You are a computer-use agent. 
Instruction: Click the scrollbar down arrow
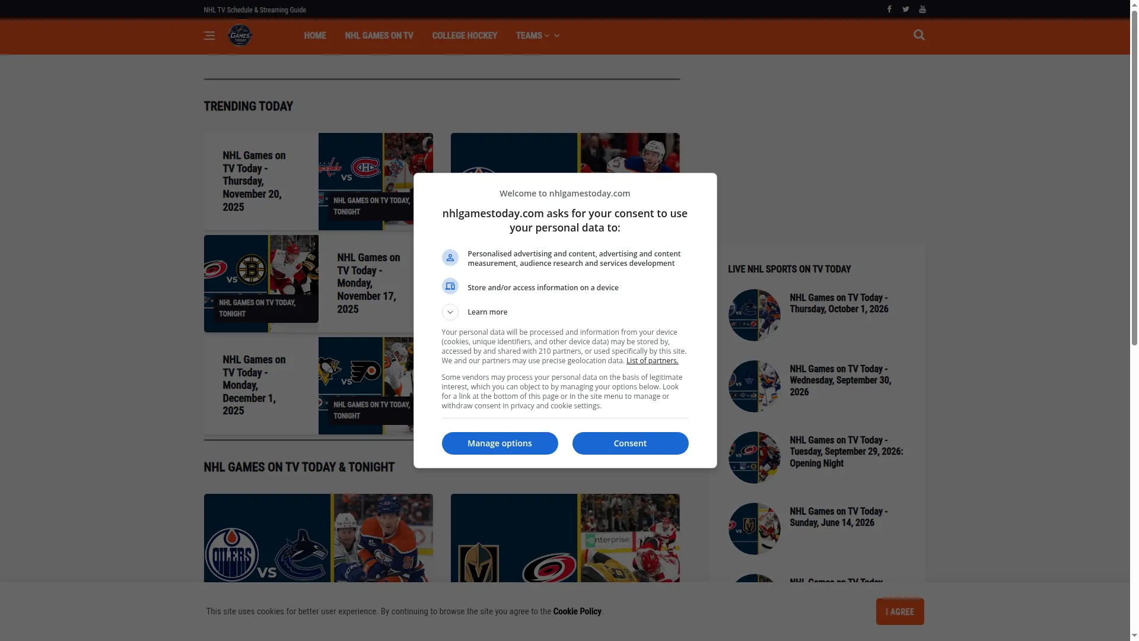click(x=1134, y=637)
